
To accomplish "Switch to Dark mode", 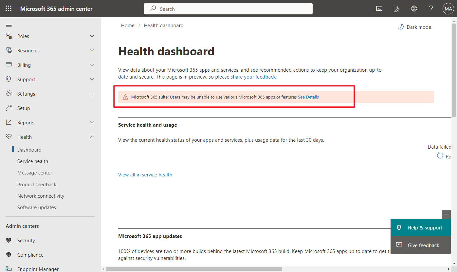I will (x=414, y=27).
